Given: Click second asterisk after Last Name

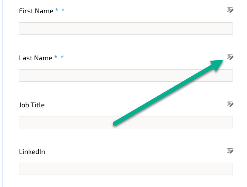Looking at the screenshot, I should (x=62, y=57).
